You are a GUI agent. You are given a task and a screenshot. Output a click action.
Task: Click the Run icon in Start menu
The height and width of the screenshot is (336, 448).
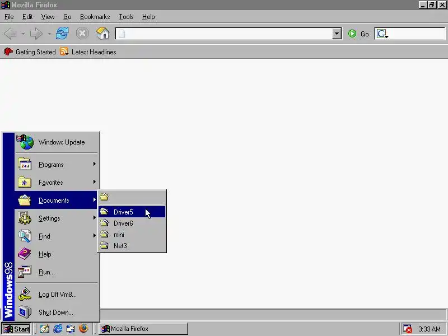point(25,272)
